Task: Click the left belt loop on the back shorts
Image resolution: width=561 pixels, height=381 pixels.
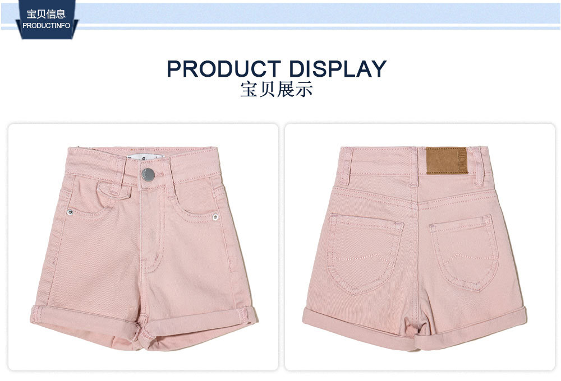Action: click(x=345, y=166)
